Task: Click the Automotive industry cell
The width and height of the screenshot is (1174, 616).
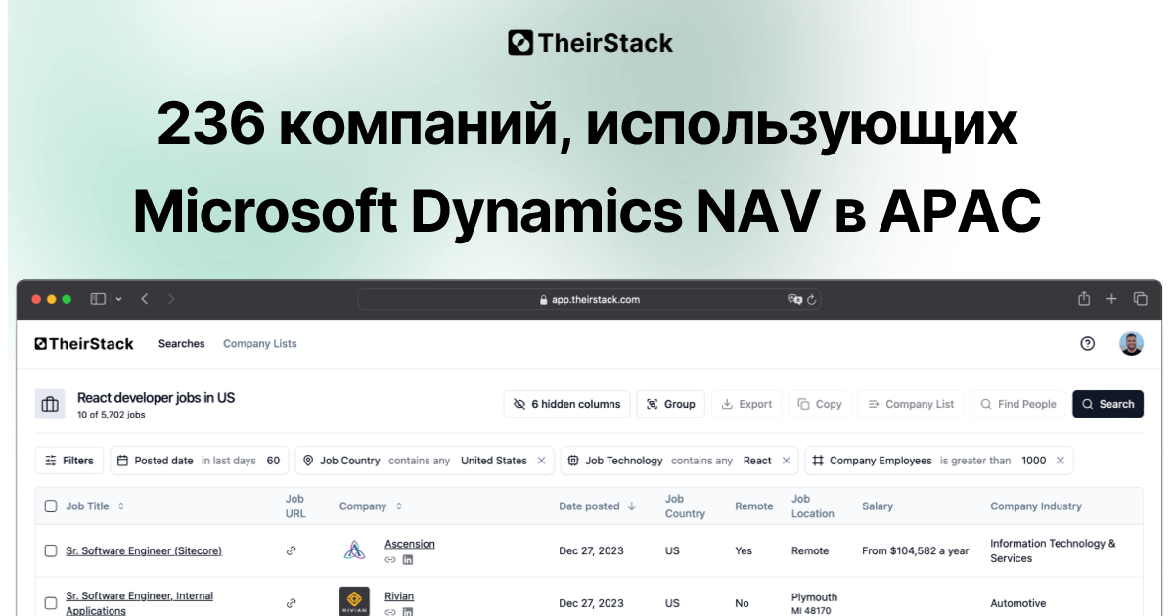Action: click(x=1017, y=603)
